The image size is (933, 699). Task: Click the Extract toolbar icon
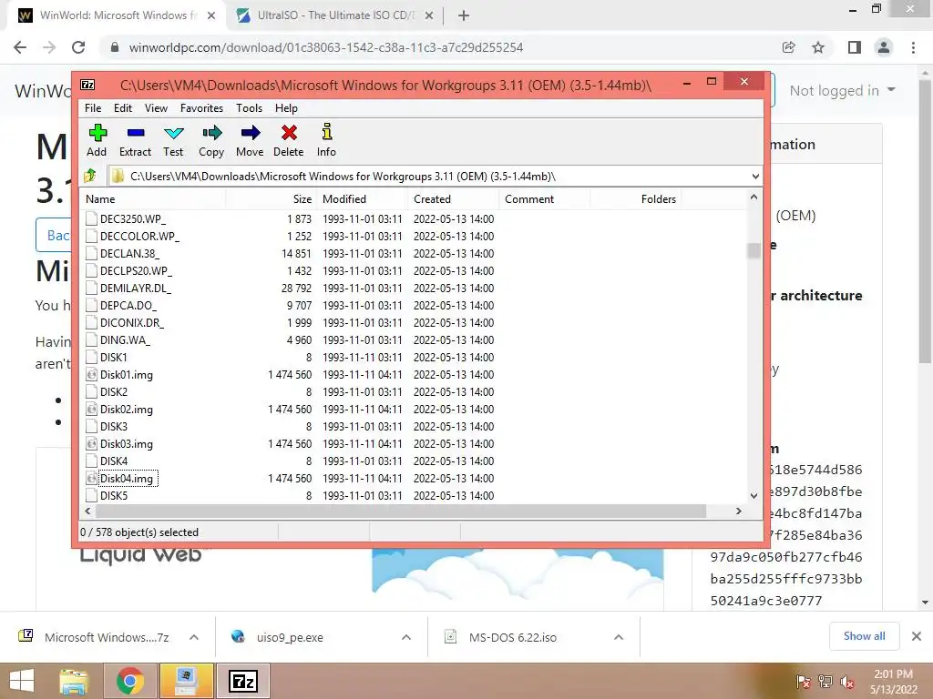(136, 133)
